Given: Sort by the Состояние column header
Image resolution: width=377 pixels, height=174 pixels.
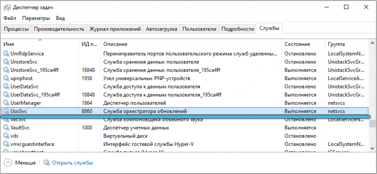Looking at the screenshot, I should 303,44.
